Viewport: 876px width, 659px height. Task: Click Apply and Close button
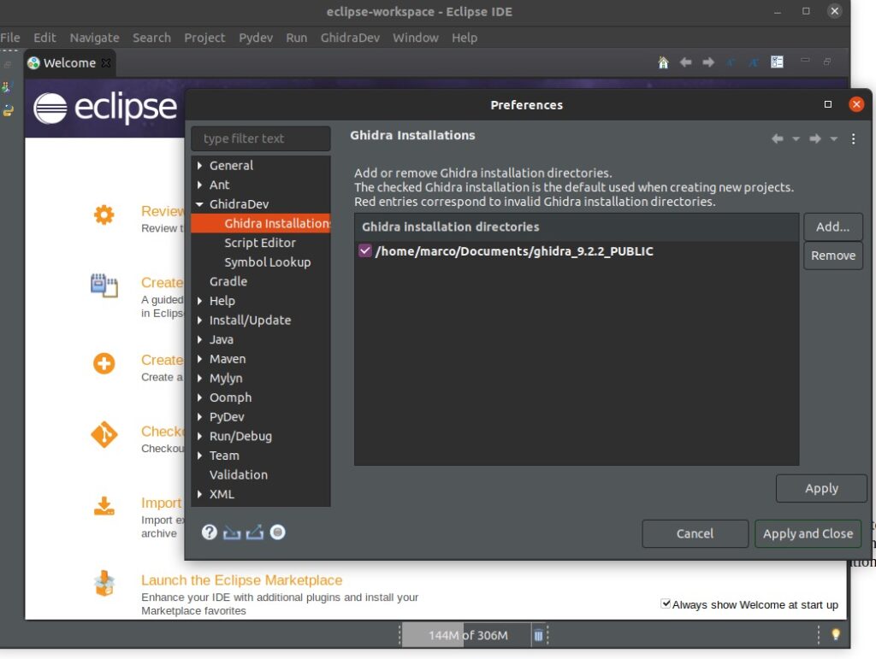pyautogui.click(x=808, y=533)
